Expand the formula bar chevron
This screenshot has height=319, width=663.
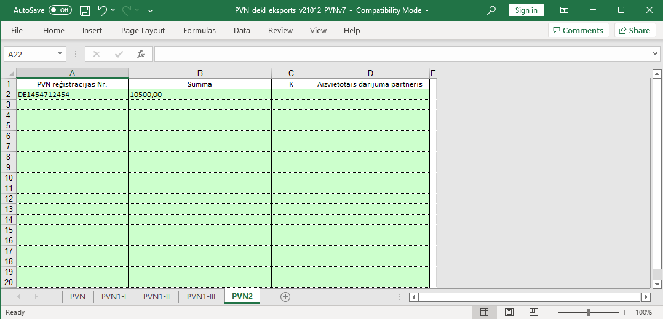(x=655, y=54)
